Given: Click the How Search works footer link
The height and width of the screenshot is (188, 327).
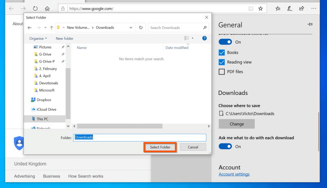Looking at the screenshot, I should (86, 176).
